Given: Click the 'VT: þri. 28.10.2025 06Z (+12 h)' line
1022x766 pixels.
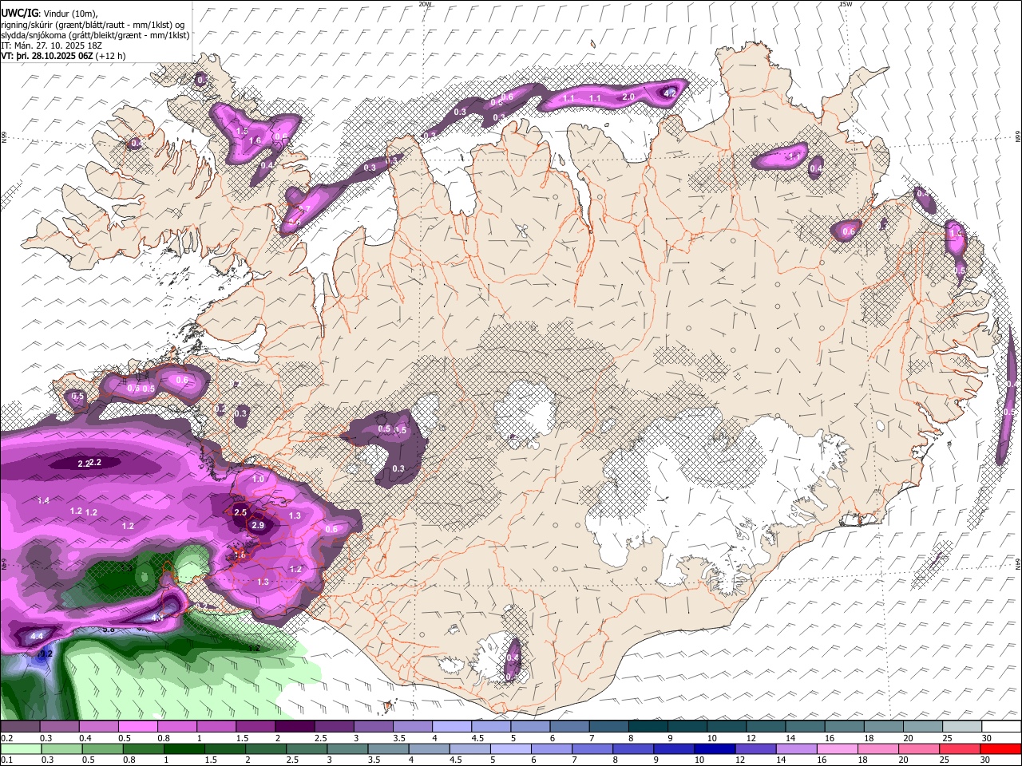Looking at the screenshot, I should (64, 56).
